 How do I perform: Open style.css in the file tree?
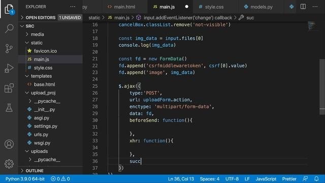[43, 68]
